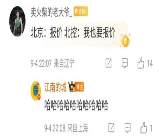Select the 北京:报价 北控:我也要报价 comment text

pyautogui.click(x=73, y=32)
